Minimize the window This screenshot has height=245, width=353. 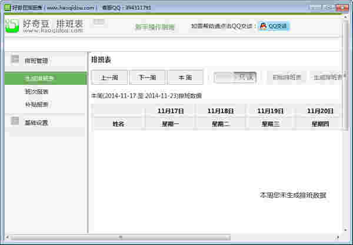click(315, 8)
